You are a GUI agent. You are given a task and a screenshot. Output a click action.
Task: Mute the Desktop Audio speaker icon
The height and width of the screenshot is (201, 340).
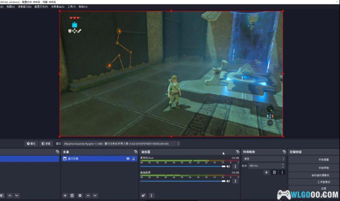tap(228, 181)
